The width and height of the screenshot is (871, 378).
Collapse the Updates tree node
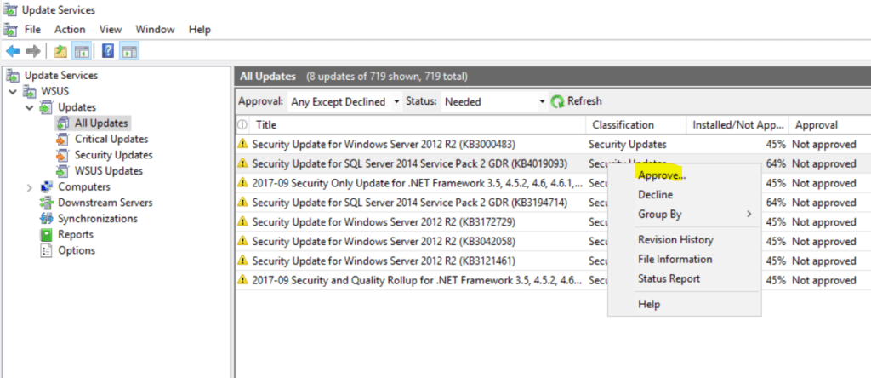click(x=30, y=107)
